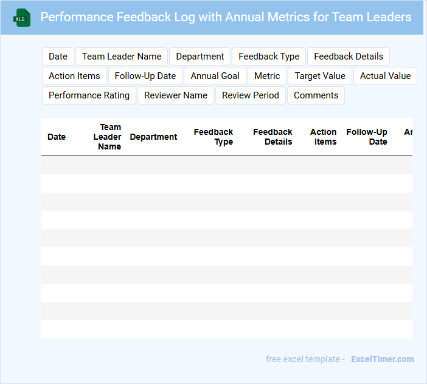This screenshot has width=427, height=384.
Task: Select the Reviewer Name tag
Action: (176, 95)
